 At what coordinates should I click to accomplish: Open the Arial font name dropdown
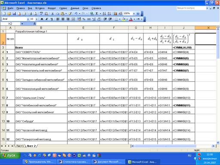[28, 19]
